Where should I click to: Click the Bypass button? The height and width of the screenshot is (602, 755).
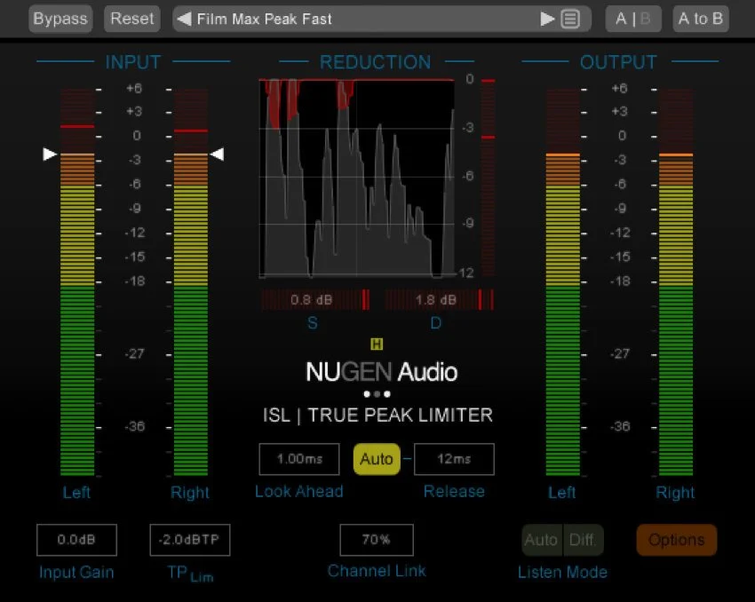point(60,19)
